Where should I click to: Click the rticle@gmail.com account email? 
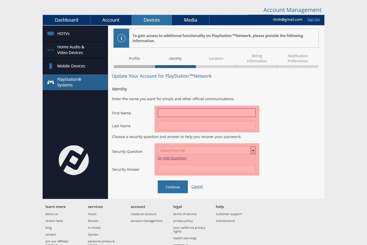(x=287, y=20)
